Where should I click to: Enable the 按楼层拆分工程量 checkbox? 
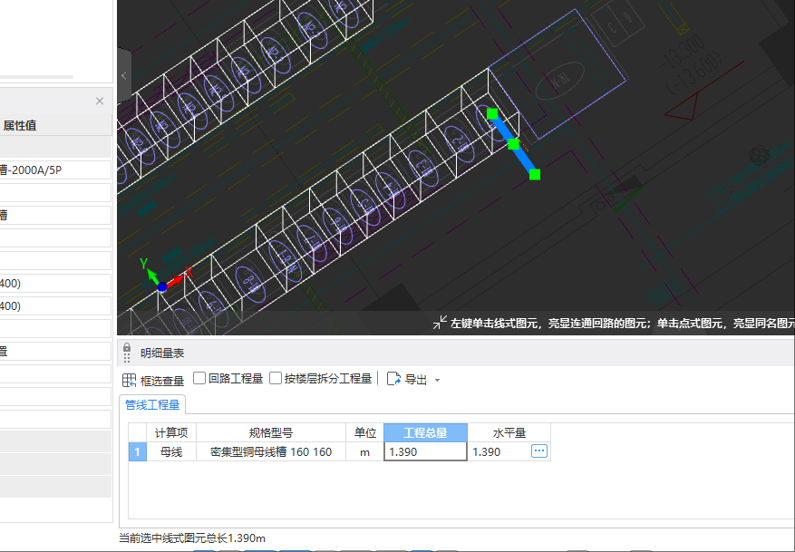276,378
